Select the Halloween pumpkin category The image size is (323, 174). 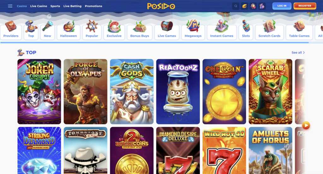68,30
